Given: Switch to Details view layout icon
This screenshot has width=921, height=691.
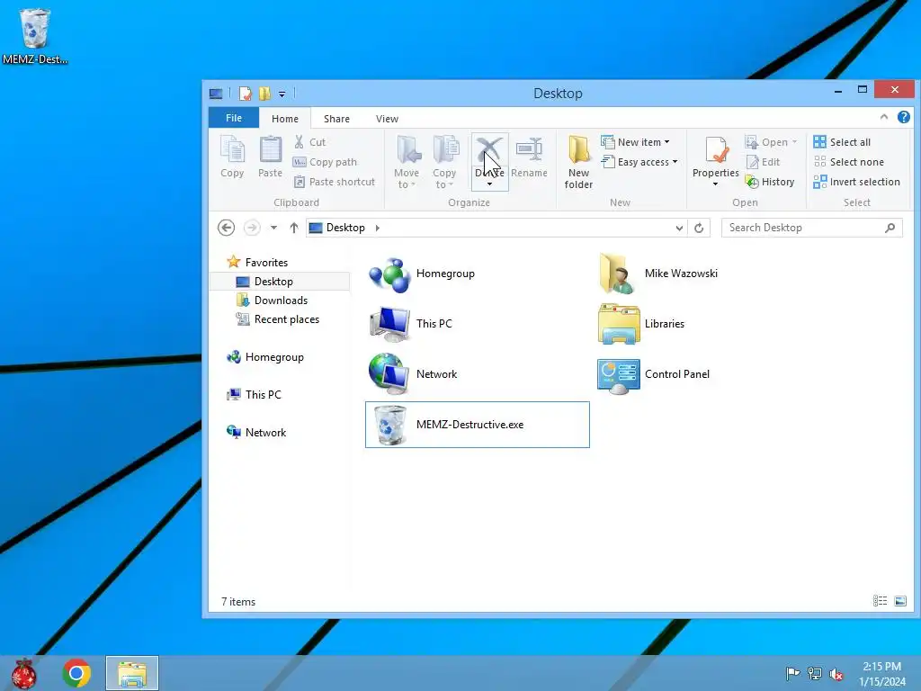Looking at the screenshot, I should tap(880, 601).
